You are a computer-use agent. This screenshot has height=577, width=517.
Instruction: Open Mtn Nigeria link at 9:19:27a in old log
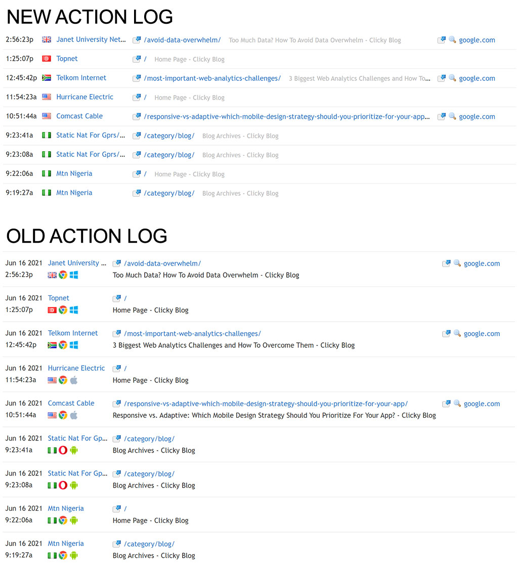pos(66,543)
